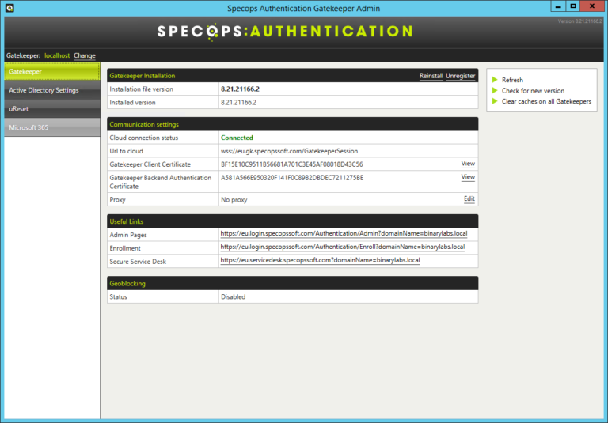Viewport: 608px width, 423px height.
Task: Click the Installed version value
Action: 238,102
